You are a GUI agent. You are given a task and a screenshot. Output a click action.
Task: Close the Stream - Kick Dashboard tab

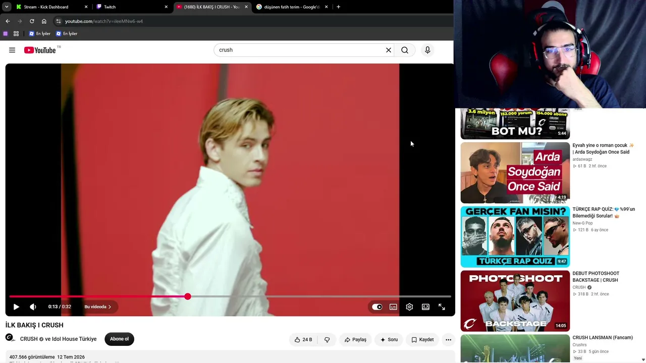click(x=86, y=7)
